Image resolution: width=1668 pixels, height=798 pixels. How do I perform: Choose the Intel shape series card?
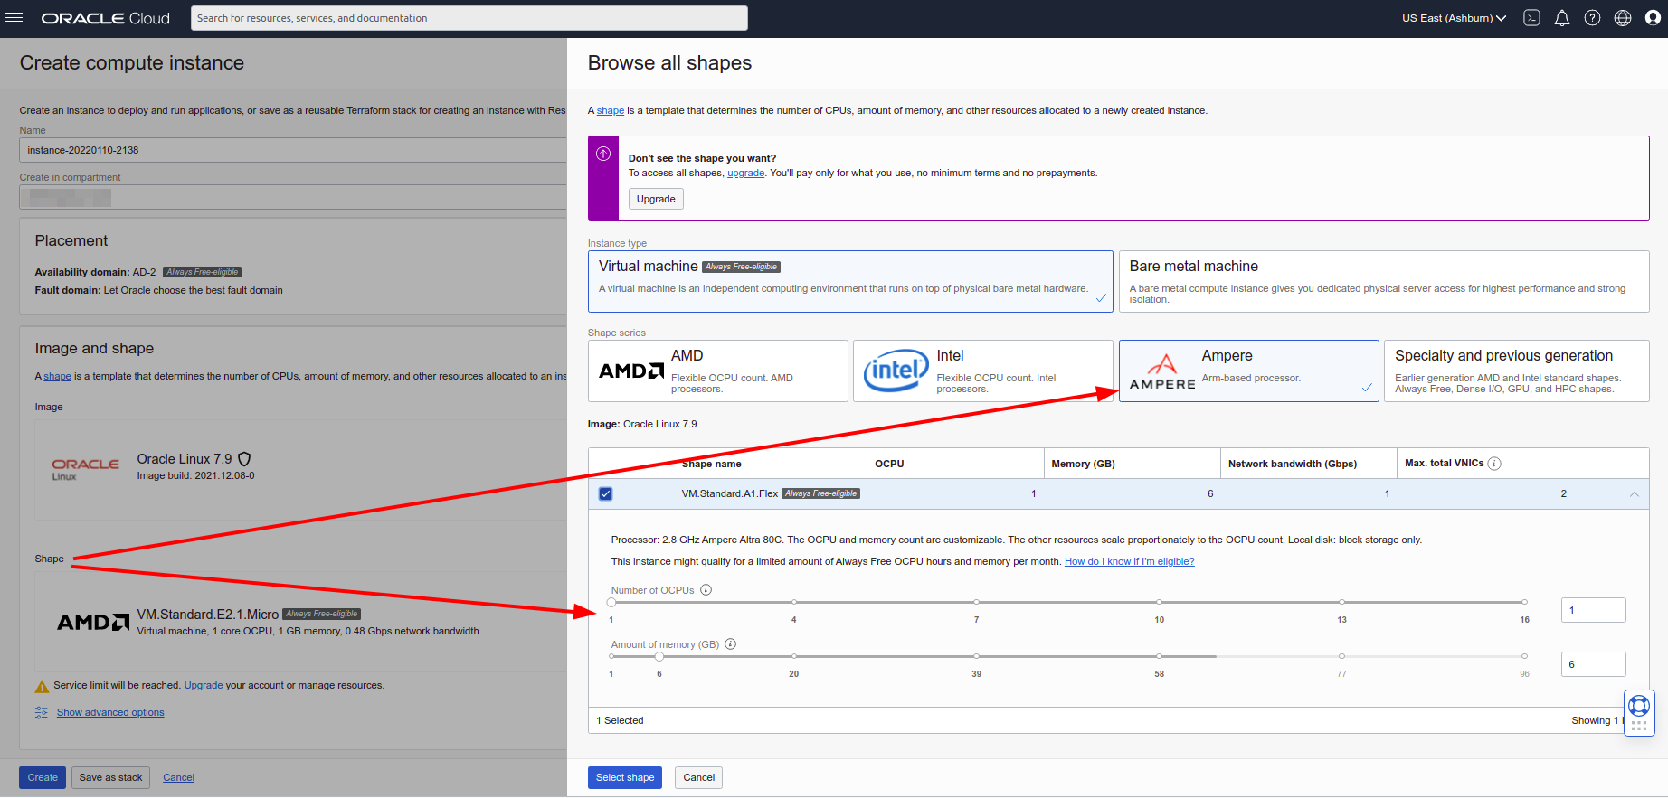(x=983, y=371)
